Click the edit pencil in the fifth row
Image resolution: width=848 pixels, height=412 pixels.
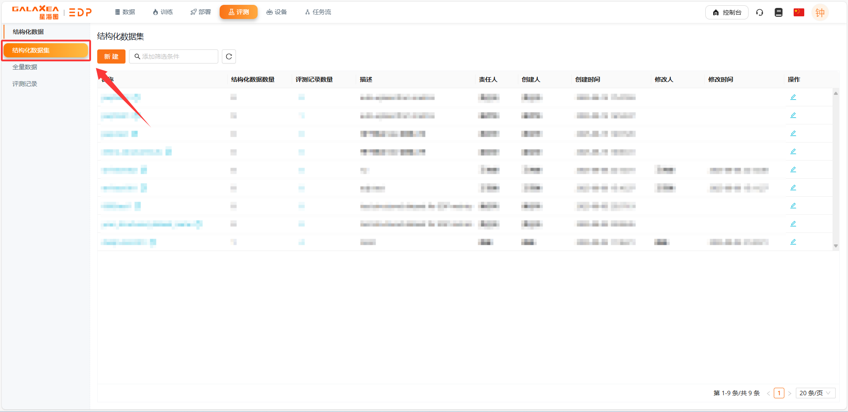click(793, 169)
